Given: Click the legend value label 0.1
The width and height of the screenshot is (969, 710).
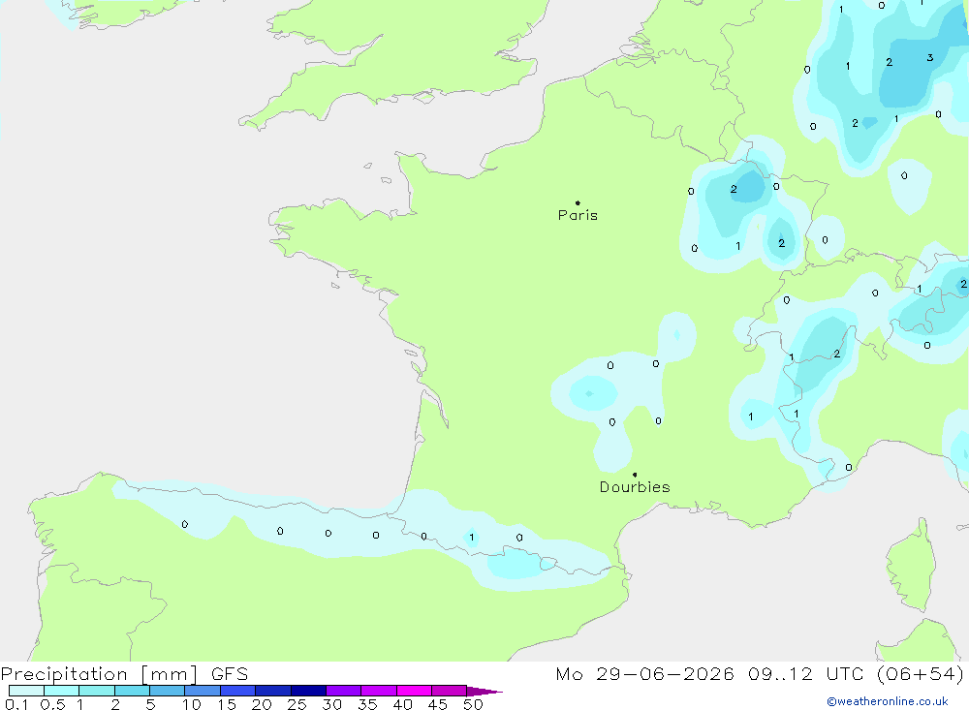Looking at the screenshot, I should click(16, 704).
